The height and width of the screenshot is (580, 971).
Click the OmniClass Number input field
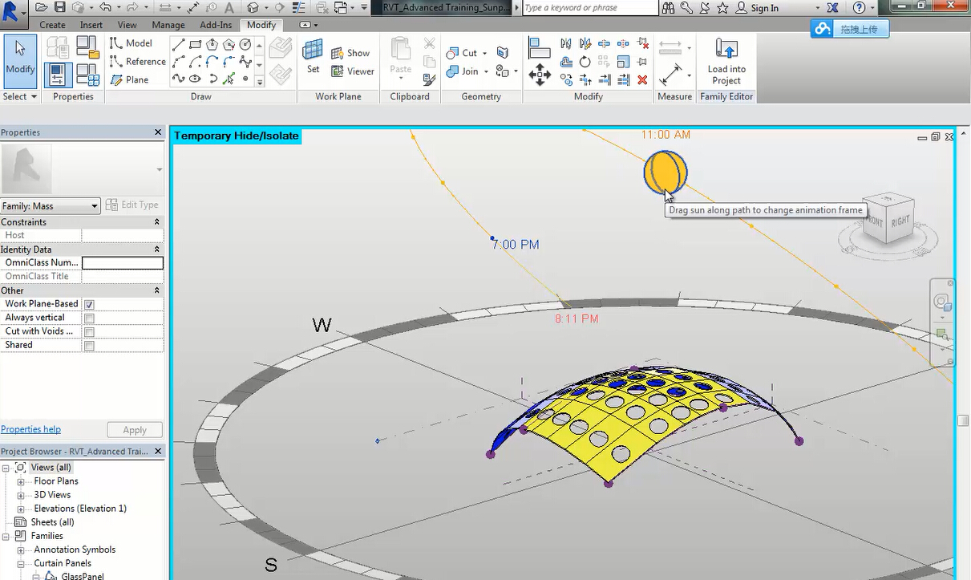tap(122, 263)
